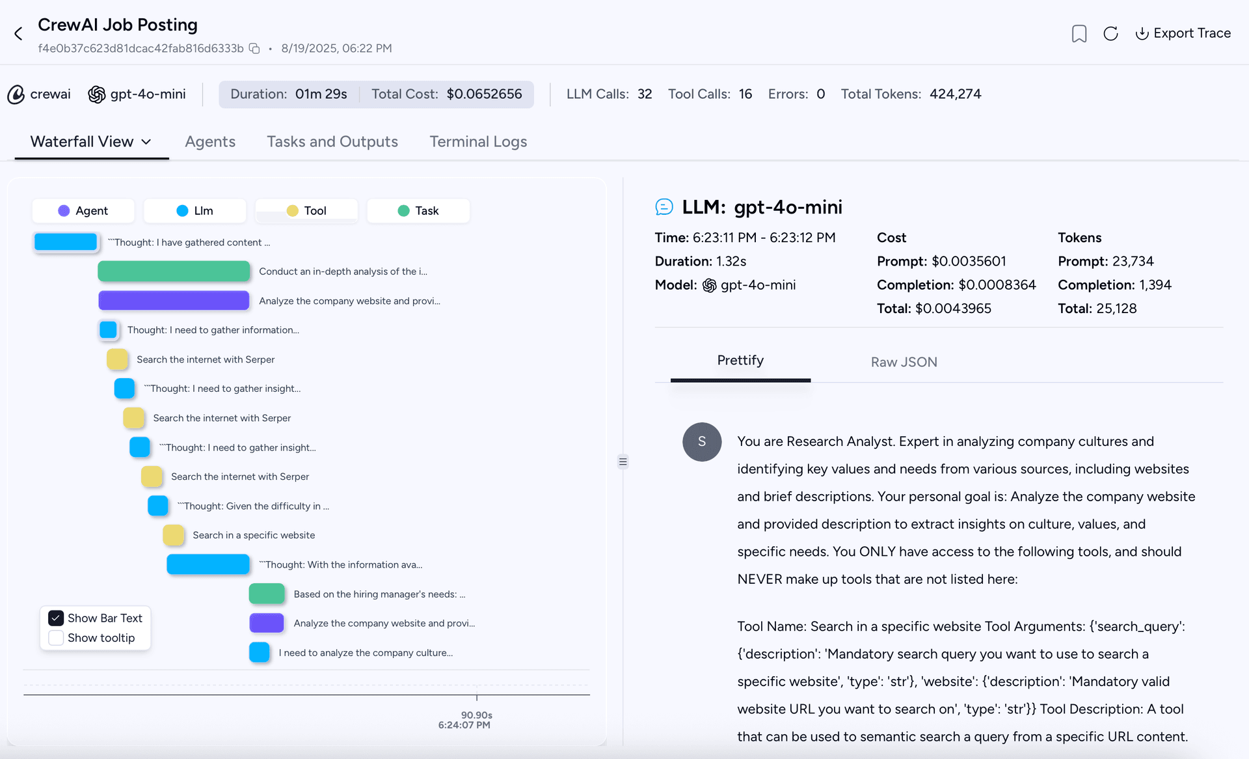Enable the Show tooltip checkbox
Image resolution: width=1249 pixels, height=759 pixels.
tap(56, 638)
